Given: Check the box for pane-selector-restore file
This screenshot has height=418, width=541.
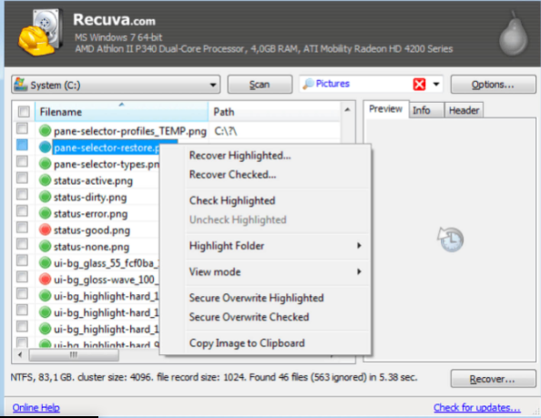Looking at the screenshot, I should coord(23,145).
